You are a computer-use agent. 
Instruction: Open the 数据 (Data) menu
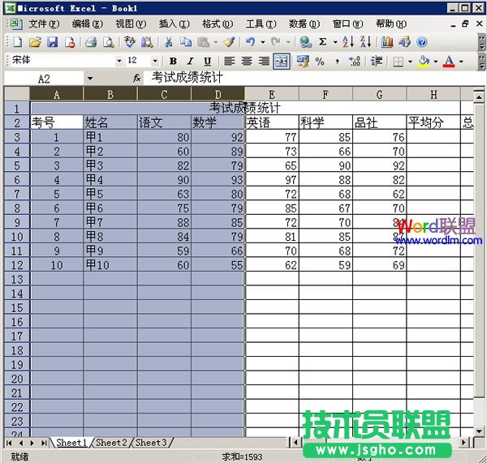click(x=304, y=24)
